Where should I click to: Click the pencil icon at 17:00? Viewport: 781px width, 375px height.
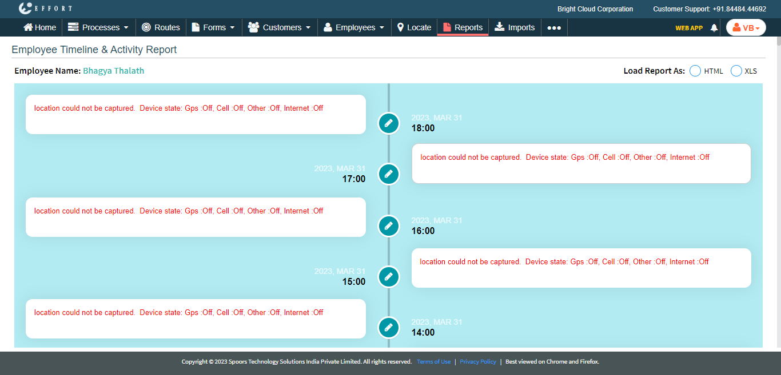tap(389, 174)
